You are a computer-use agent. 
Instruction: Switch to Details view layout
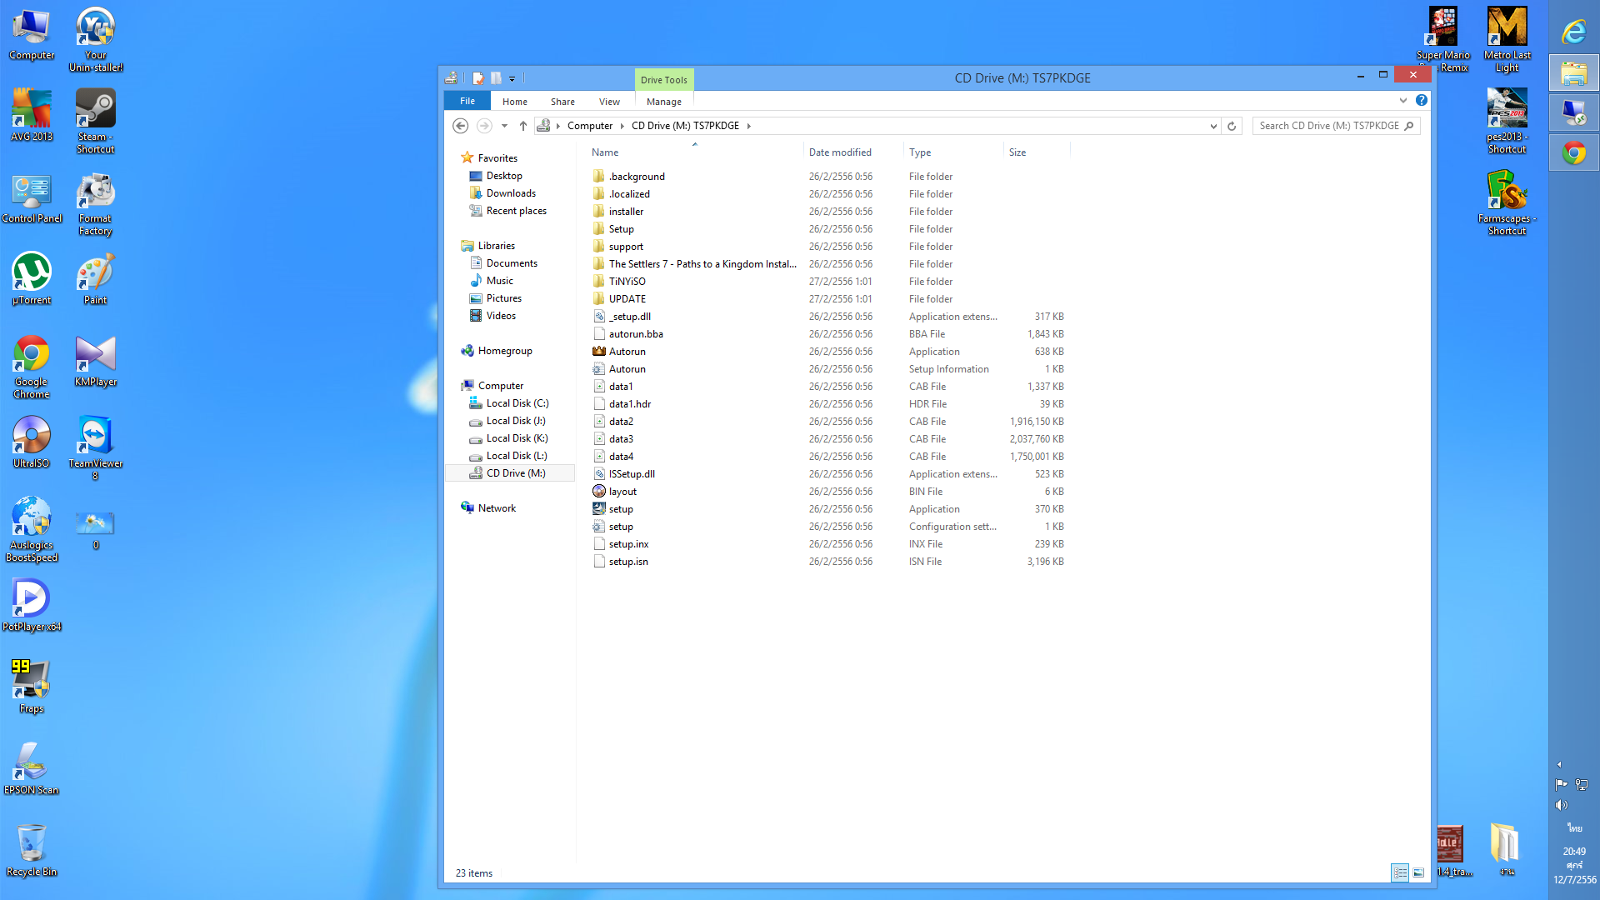pos(1400,872)
